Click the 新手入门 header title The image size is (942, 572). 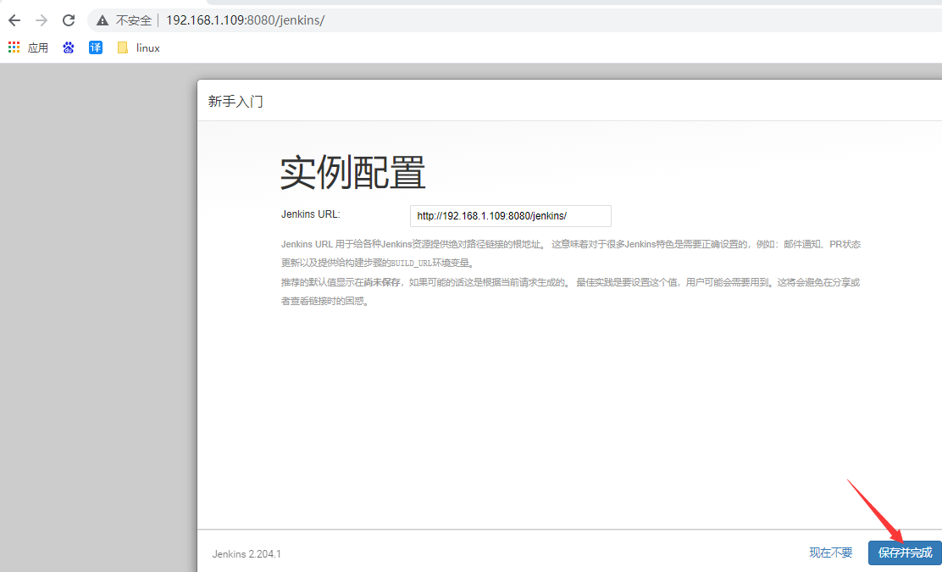pos(235,101)
